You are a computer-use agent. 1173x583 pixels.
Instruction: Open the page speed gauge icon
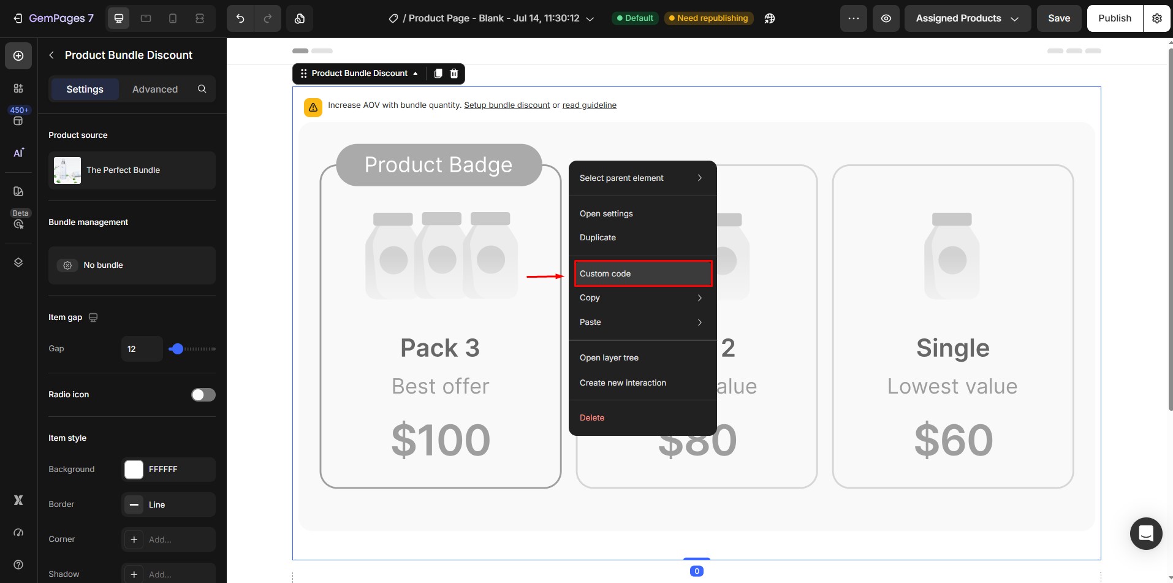pos(18,532)
